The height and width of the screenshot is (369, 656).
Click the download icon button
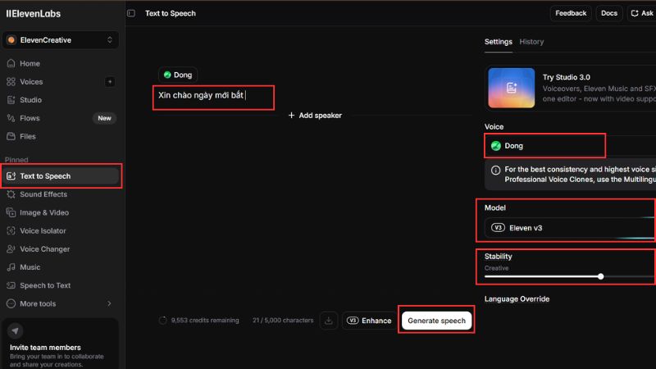click(329, 321)
